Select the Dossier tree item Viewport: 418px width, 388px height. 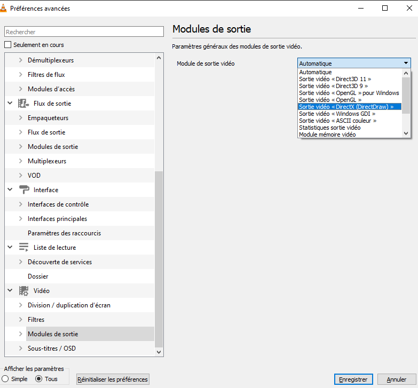[x=38, y=276]
